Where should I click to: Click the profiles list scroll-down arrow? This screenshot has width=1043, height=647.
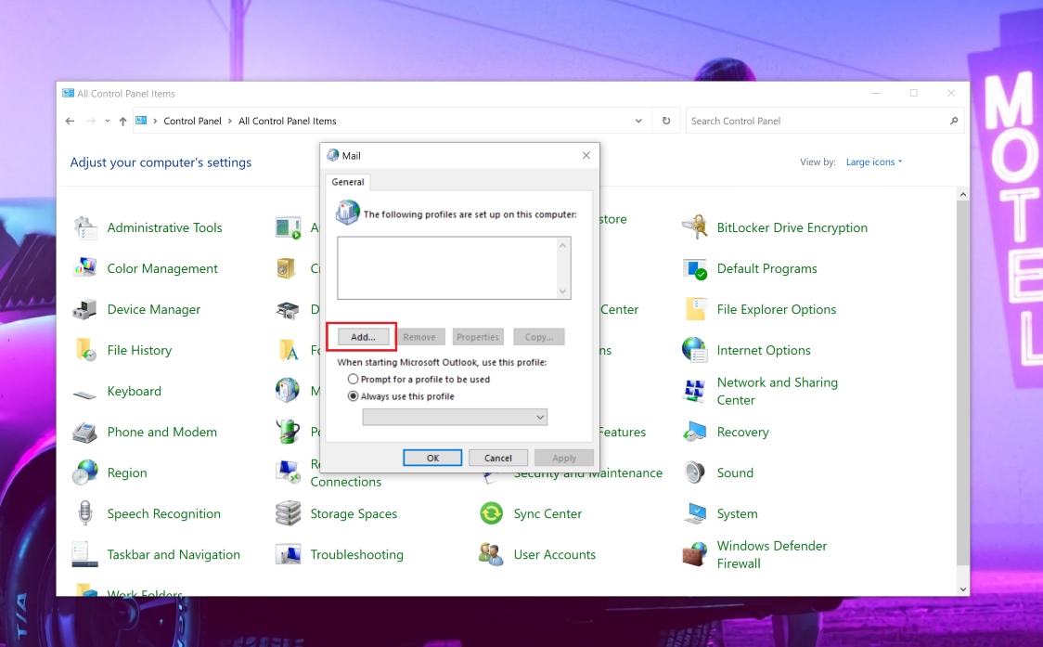click(x=562, y=291)
